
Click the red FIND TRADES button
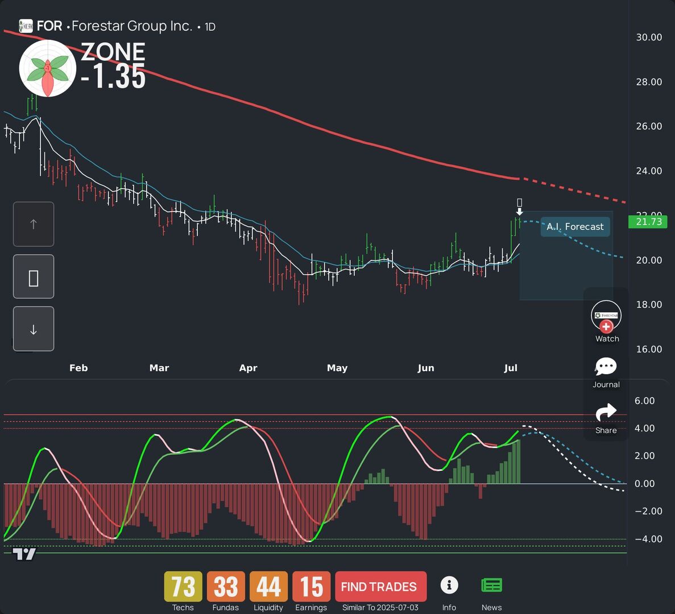(380, 587)
